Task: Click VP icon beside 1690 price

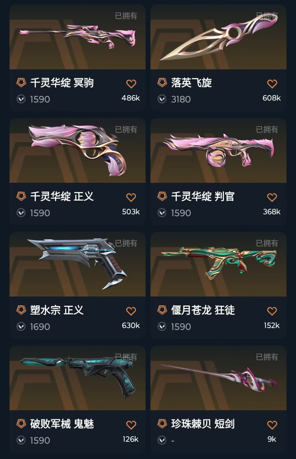Action: [21, 327]
